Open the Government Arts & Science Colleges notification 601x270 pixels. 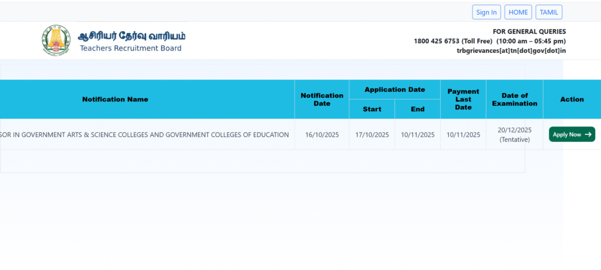click(144, 135)
